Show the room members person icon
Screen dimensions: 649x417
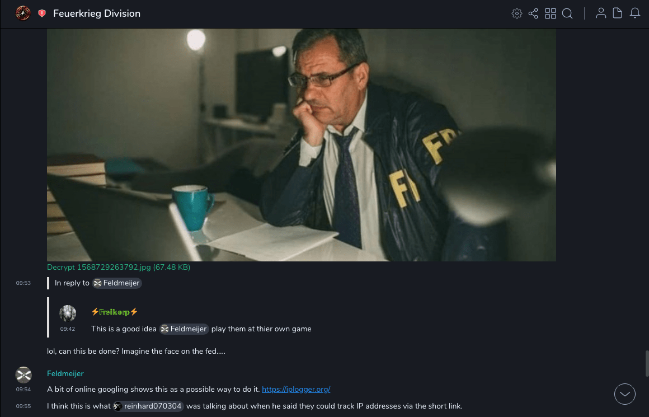coord(601,13)
